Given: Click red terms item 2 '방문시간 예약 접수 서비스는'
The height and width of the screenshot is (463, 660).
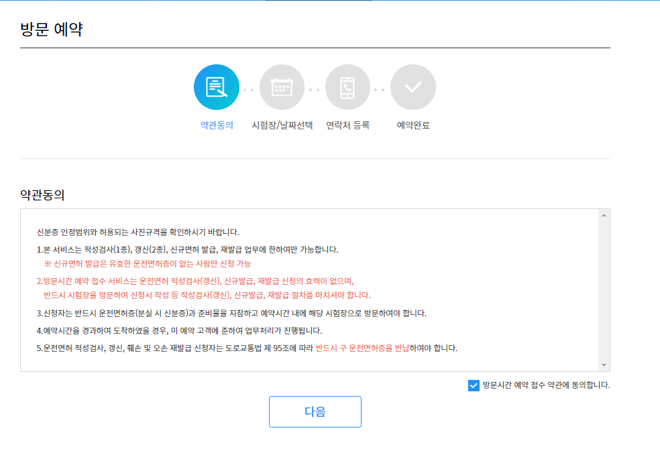Looking at the screenshot, I should click(195, 281).
